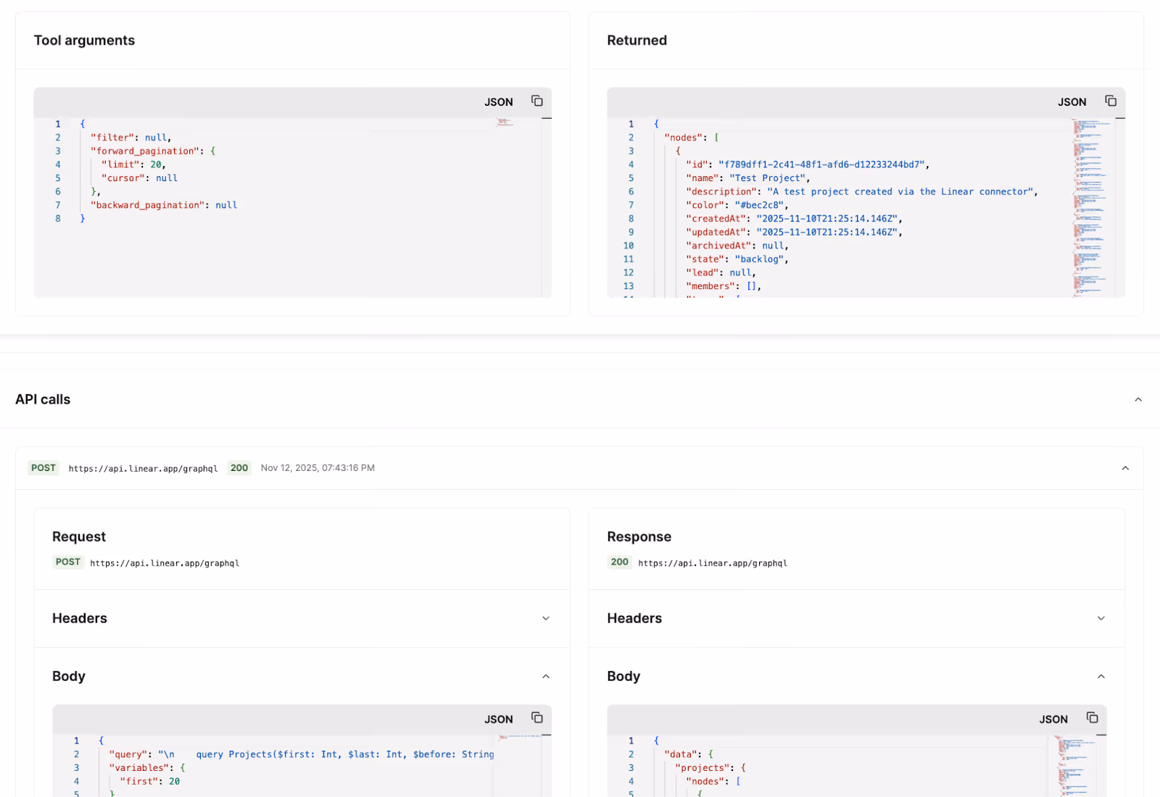This screenshot has height=797, width=1160.
Task: Click the Tool arguments heading
Action: tap(84, 41)
